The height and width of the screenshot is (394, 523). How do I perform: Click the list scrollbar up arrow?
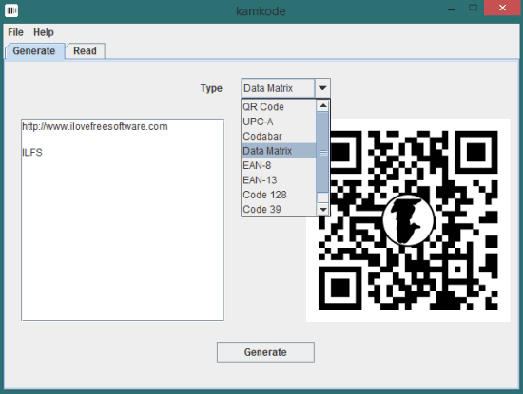click(x=323, y=106)
